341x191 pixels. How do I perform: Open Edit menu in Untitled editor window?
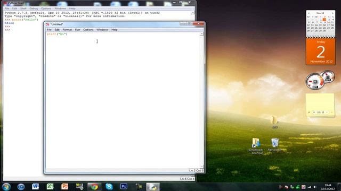click(x=57, y=30)
